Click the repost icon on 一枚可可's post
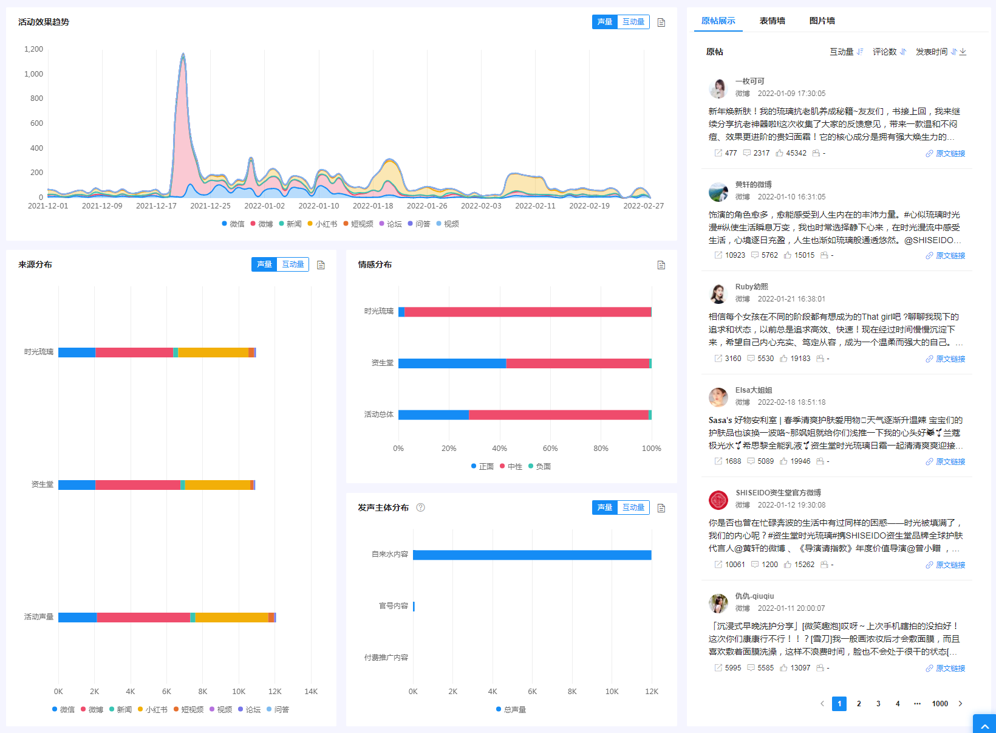This screenshot has width=996, height=733. pos(718,153)
